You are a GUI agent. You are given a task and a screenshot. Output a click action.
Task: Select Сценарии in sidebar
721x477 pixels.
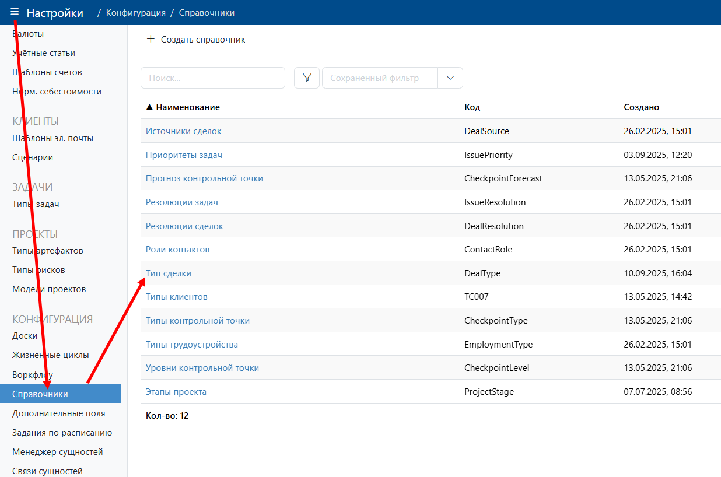pos(33,157)
